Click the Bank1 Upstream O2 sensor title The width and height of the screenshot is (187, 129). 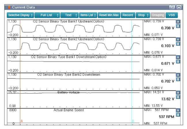coord(69,21)
